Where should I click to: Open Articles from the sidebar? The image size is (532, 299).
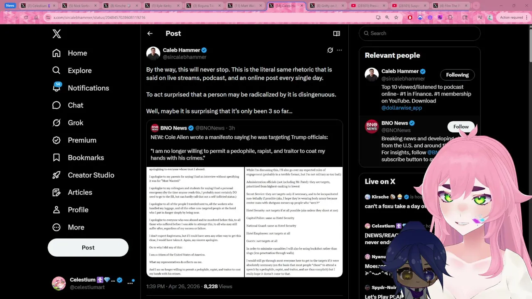(72, 193)
